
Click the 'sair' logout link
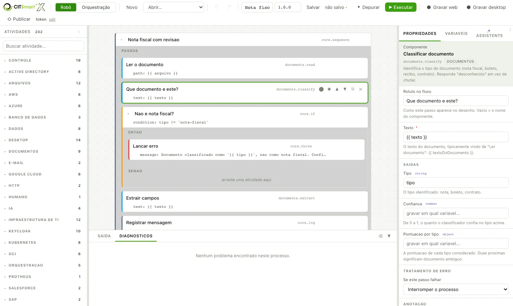coord(52,20)
